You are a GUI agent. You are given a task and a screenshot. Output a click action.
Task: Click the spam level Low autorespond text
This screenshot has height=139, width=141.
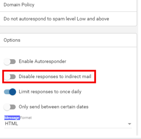56,19
